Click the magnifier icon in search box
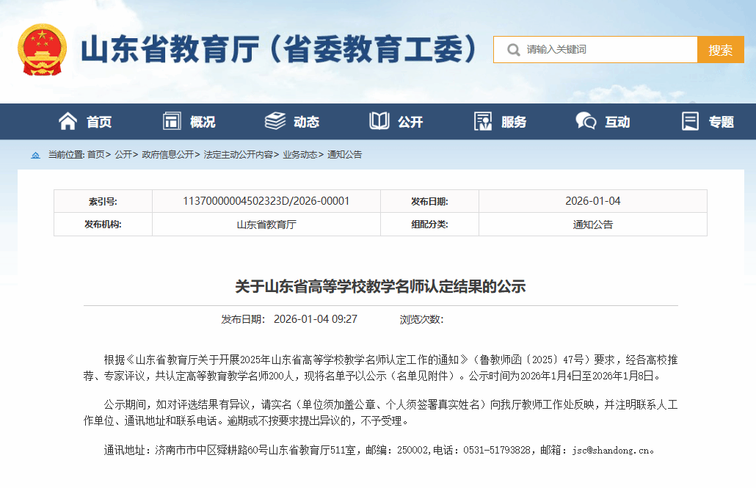This screenshot has width=756, height=488. [x=512, y=50]
